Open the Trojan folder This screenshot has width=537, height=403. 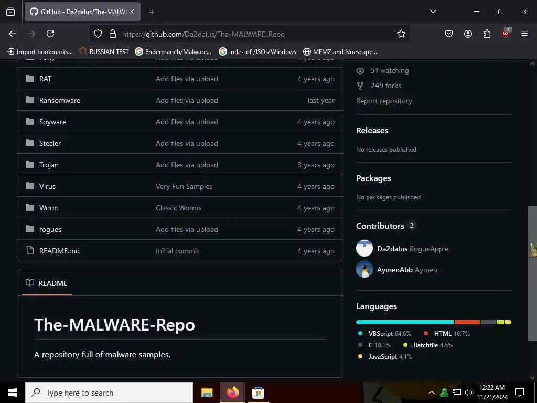click(x=49, y=165)
